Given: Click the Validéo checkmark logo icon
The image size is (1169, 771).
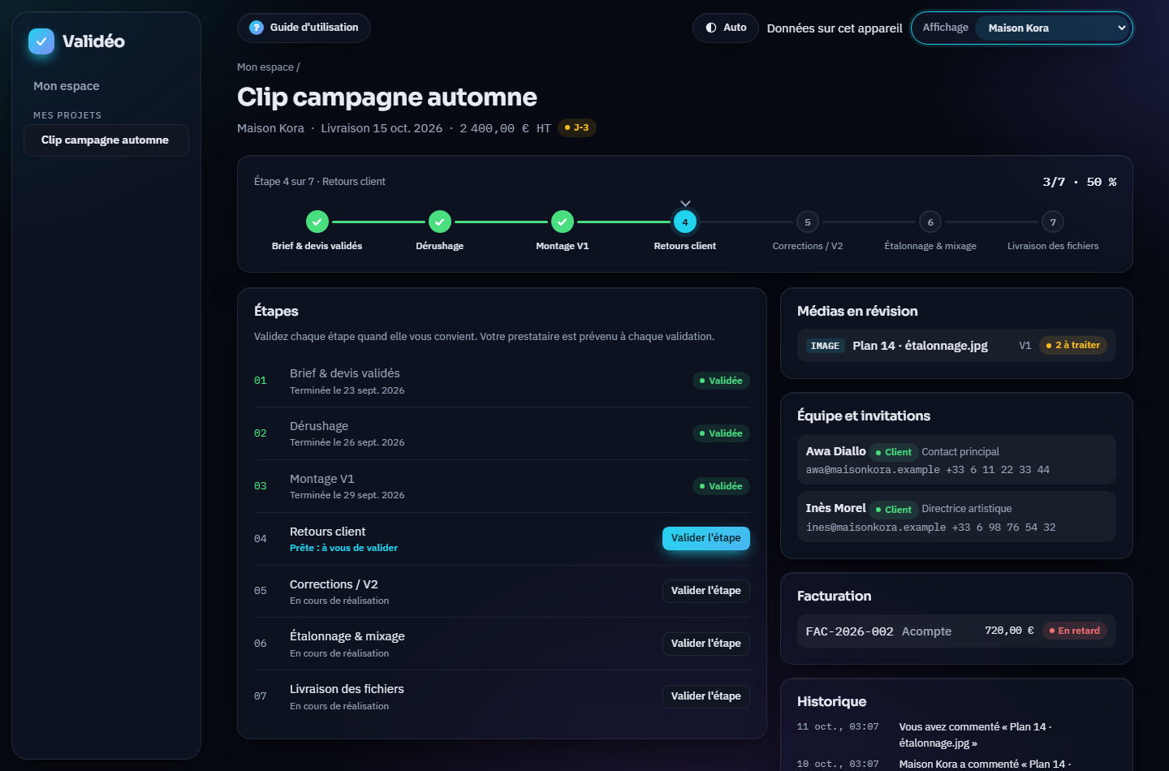Looking at the screenshot, I should (41, 41).
